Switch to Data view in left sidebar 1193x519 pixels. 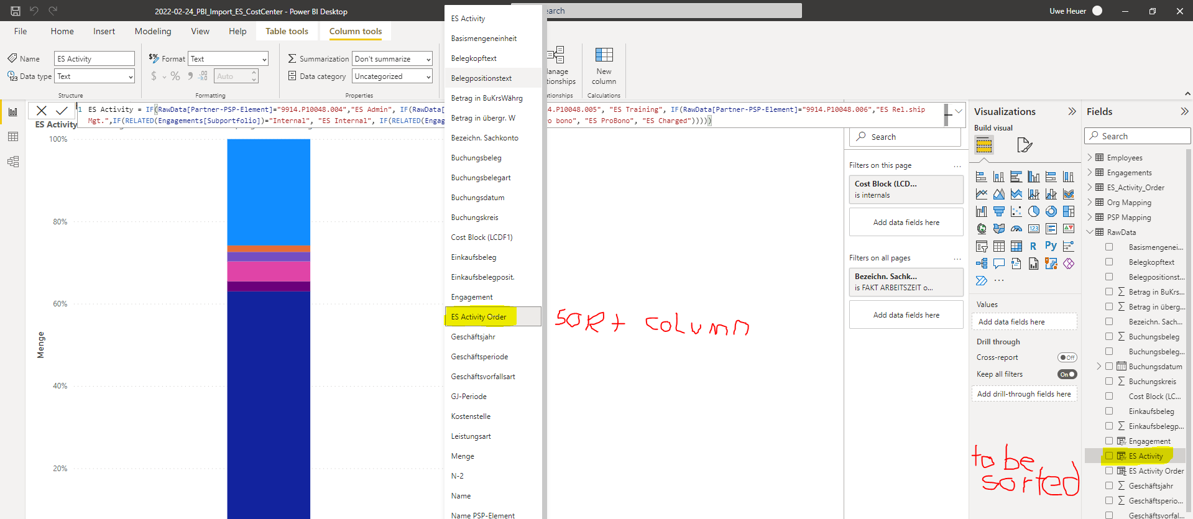click(13, 137)
